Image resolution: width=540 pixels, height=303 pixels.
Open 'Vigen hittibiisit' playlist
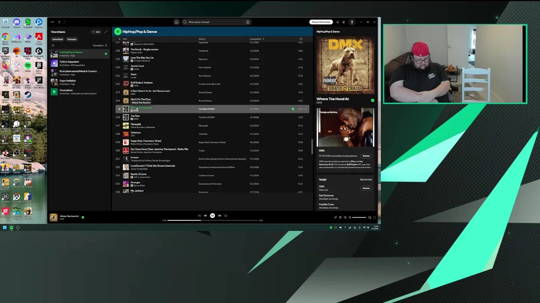(x=78, y=82)
